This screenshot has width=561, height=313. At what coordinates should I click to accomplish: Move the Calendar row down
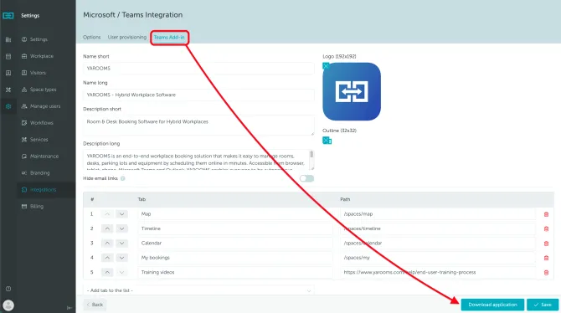121,244
